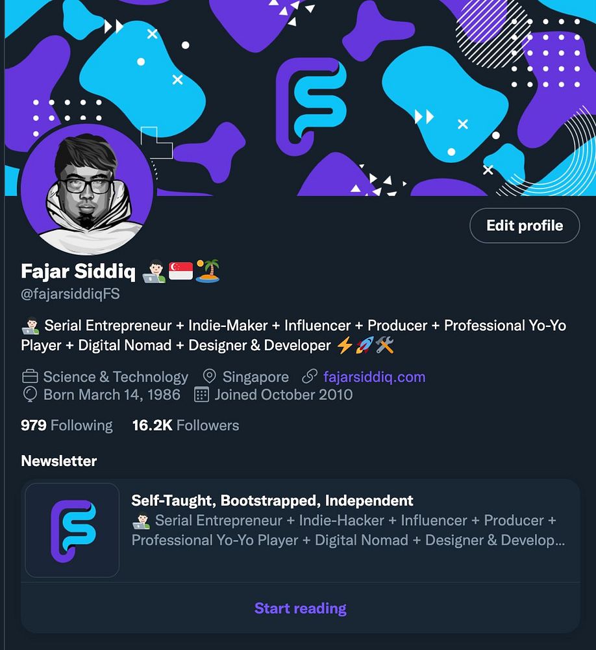Viewport: 596px width, 650px height.
Task: Open the profile avatar picture
Action: pyautogui.click(x=87, y=189)
